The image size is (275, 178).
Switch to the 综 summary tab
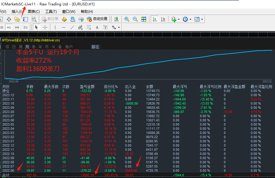(x=7, y=47)
